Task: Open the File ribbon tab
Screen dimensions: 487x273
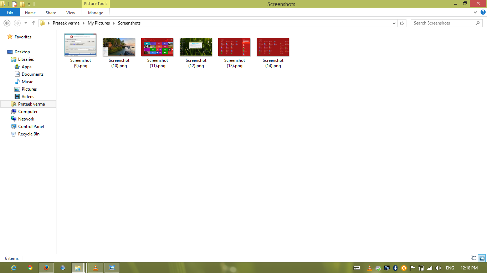Action: click(x=10, y=13)
